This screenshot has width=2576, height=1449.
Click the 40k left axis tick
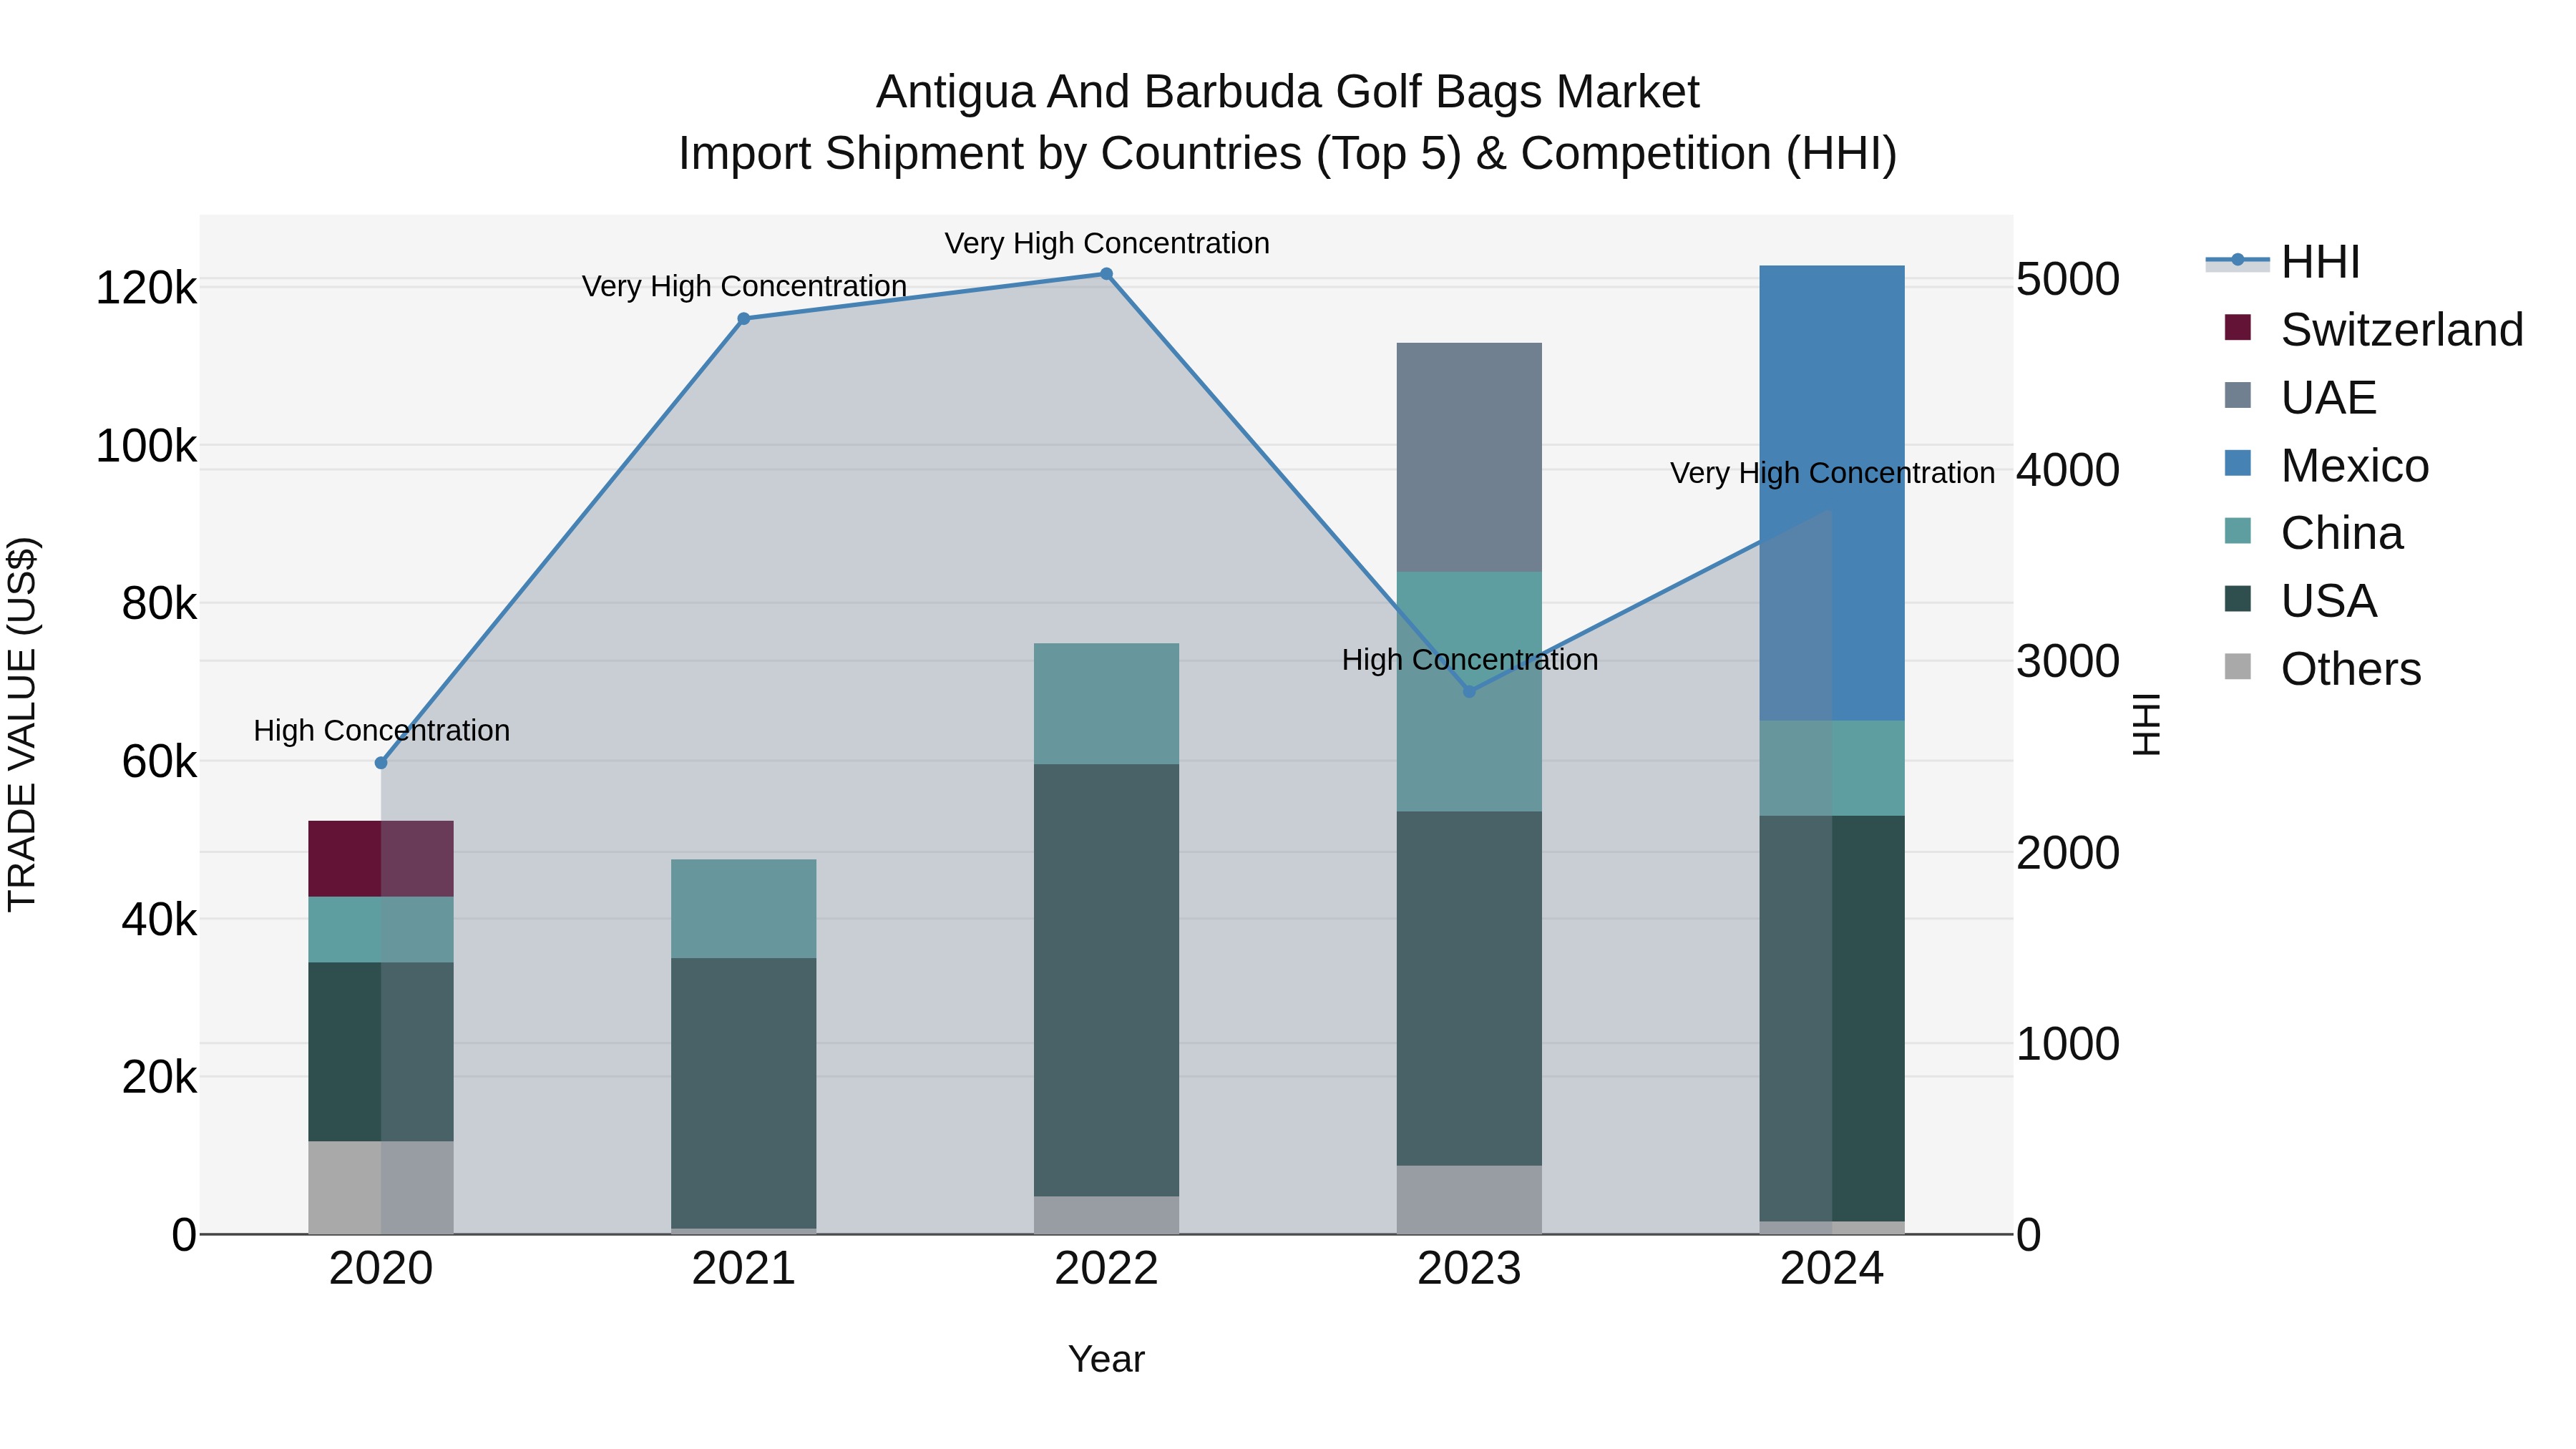tap(159, 919)
